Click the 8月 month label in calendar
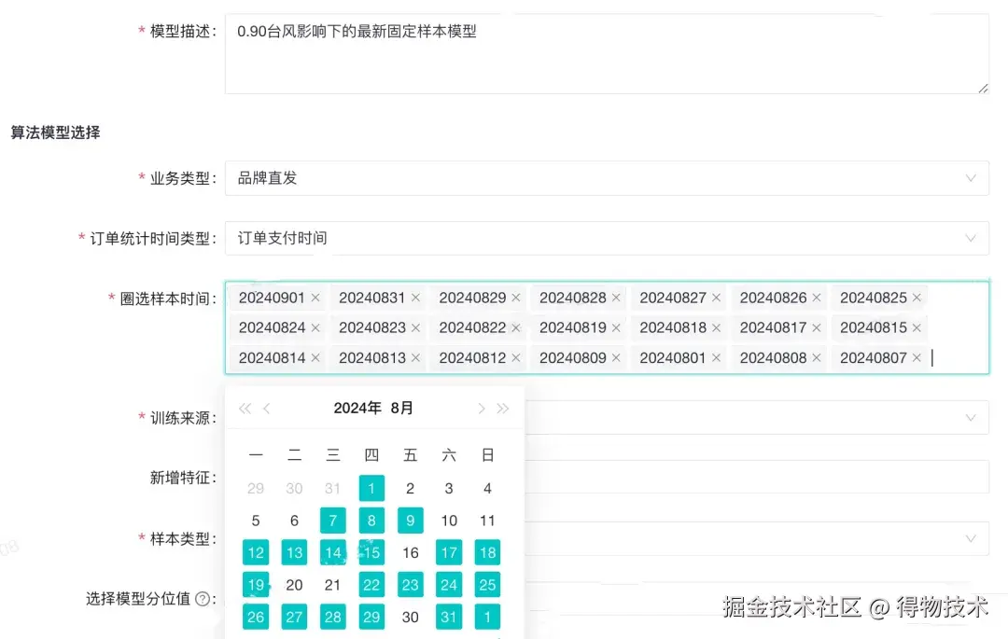This screenshot has height=639, width=1008. pos(401,409)
